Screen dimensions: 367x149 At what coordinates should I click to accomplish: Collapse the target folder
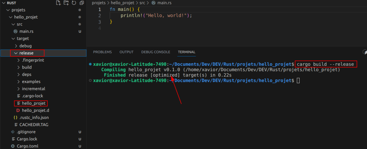click(13, 39)
